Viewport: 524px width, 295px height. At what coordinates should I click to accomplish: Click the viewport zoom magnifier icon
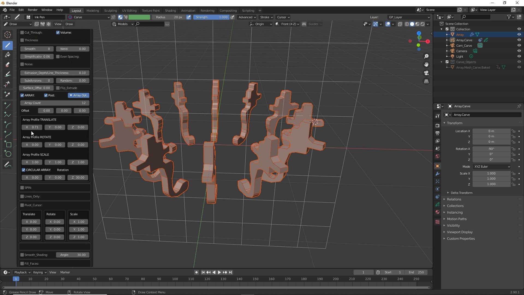[x=426, y=56]
